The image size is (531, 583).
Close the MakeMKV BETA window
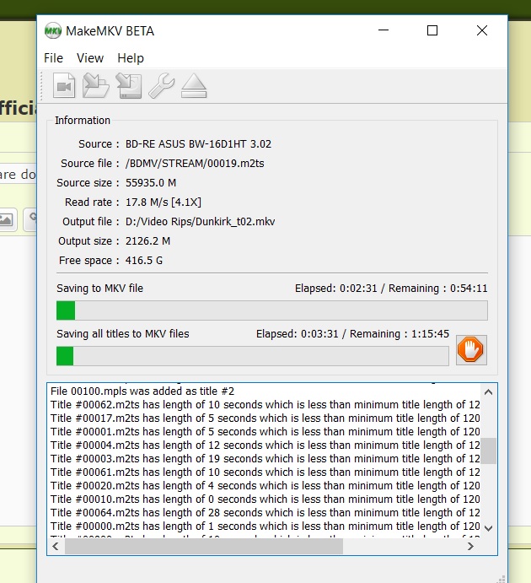coord(482,30)
